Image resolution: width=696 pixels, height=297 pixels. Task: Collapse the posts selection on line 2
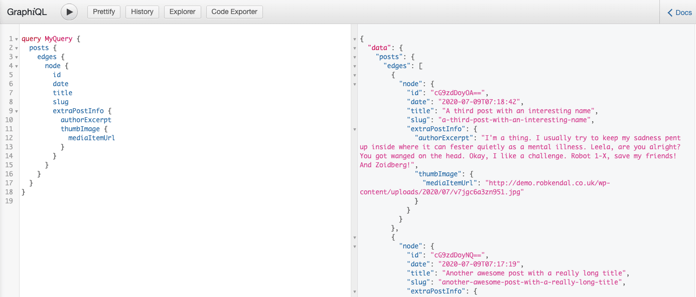tap(17, 48)
